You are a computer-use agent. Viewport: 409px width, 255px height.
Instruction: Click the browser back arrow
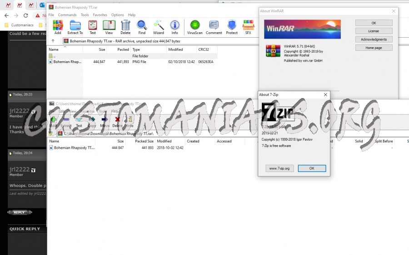6,15
